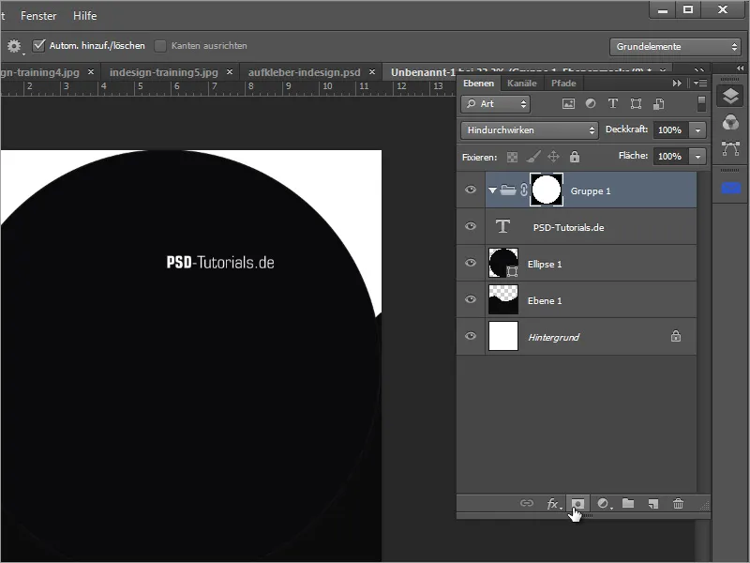
Task: Open the Layers panel dock icon
Action: [730, 97]
